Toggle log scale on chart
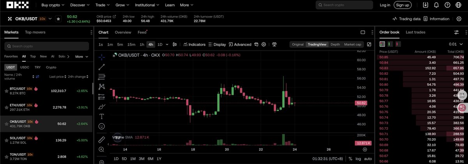Screen dimensions: 468x164 [x=358, y=159]
